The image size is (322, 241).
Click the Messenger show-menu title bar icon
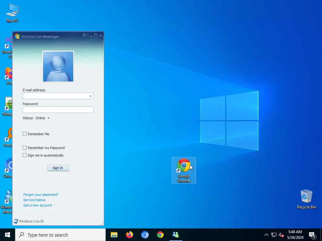tap(84, 35)
